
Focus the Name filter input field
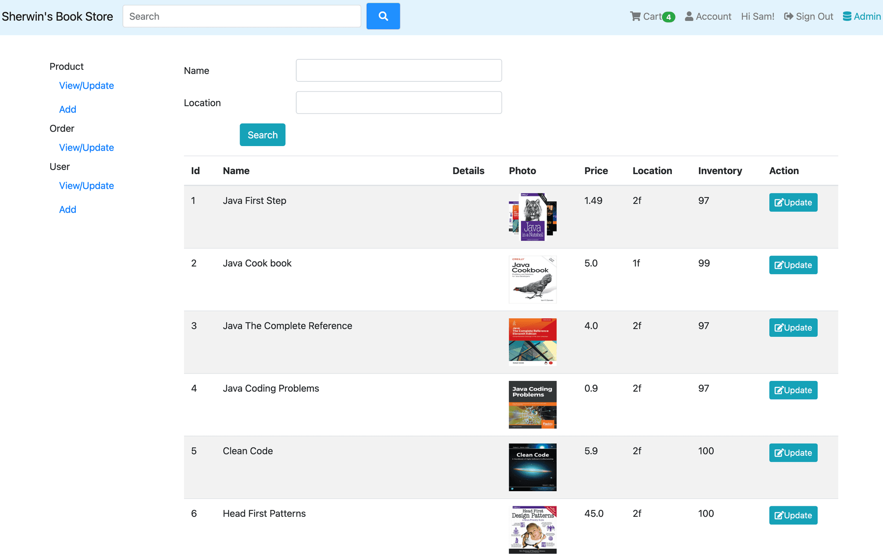click(398, 70)
